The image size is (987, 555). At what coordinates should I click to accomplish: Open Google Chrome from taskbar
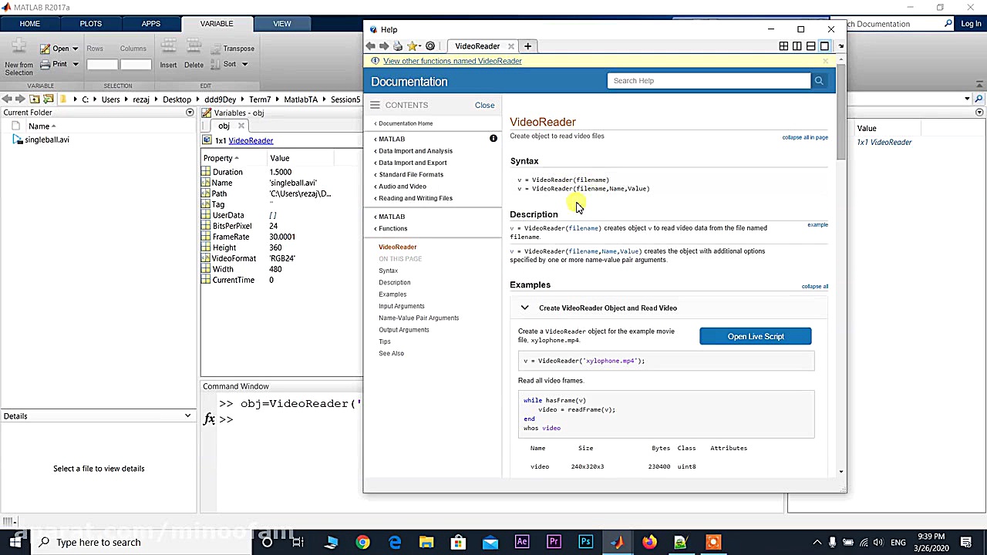[x=362, y=542]
